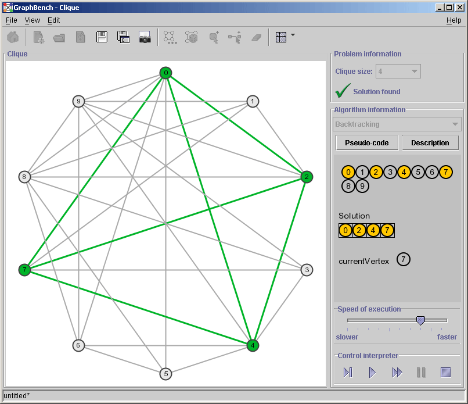
Task: Select green vertex 0 in graph
Action: 165,73
